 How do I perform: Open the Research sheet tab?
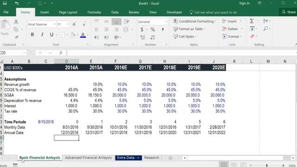(152, 158)
